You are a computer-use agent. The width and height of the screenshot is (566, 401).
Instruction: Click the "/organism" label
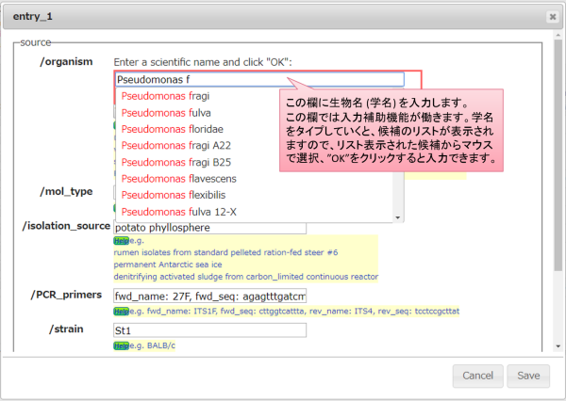click(66, 61)
